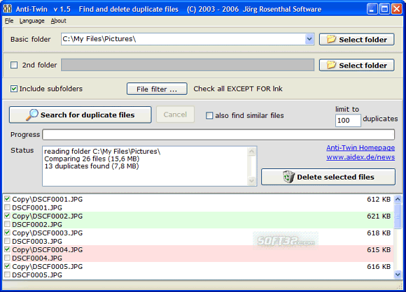Click the 621 KB size value

pos(379,216)
